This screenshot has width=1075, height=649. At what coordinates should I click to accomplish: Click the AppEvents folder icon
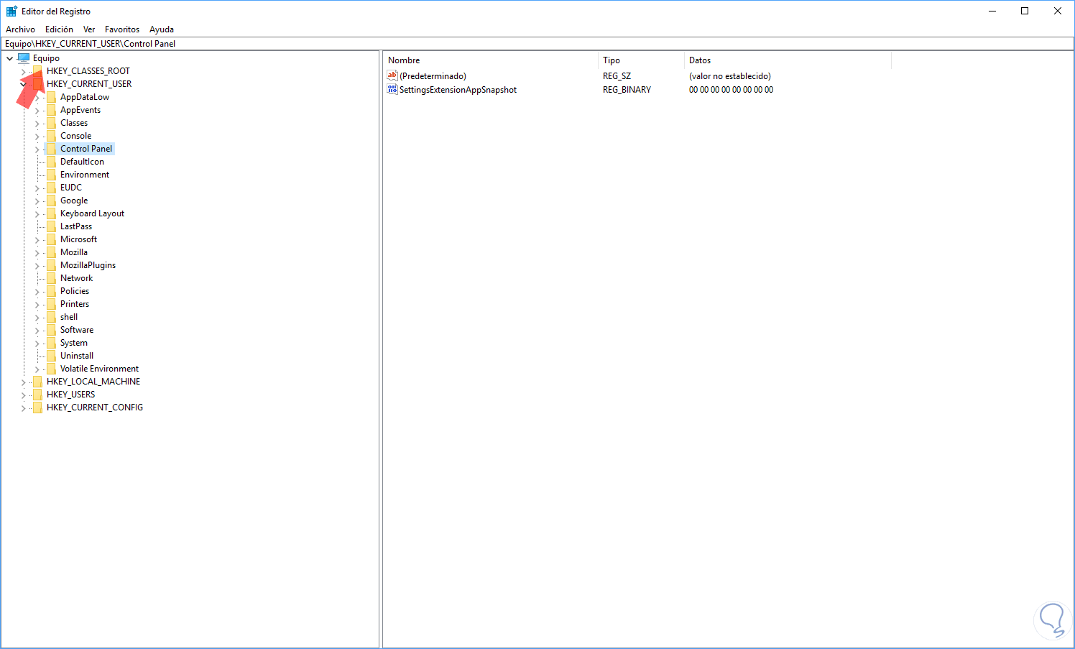(x=51, y=110)
